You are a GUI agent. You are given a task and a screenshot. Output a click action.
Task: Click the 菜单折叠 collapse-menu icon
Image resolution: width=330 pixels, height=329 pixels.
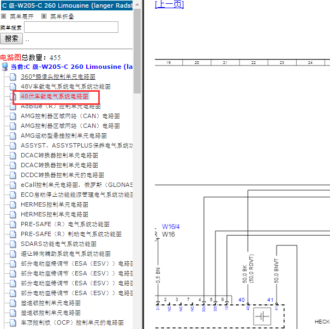point(44,16)
